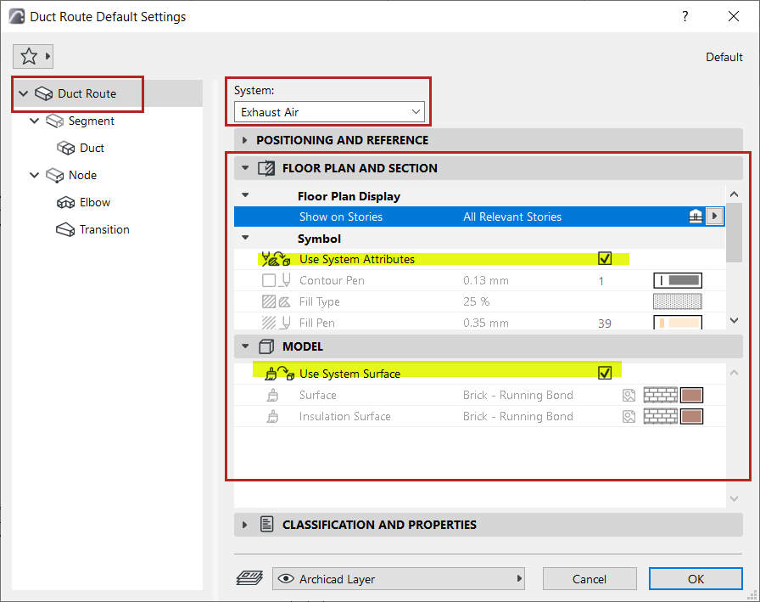The width and height of the screenshot is (760, 602).
Task: Click the Fill Type 25 % value
Action: point(476,301)
